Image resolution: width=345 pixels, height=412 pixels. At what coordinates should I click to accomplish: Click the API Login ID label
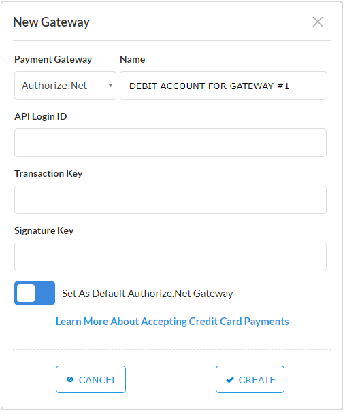point(41,117)
